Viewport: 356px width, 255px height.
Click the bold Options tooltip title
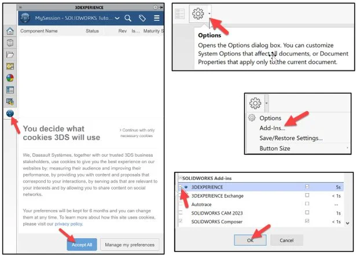click(210, 35)
